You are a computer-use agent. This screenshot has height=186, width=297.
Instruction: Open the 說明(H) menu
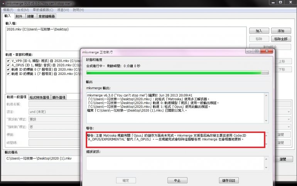tap(78, 10)
